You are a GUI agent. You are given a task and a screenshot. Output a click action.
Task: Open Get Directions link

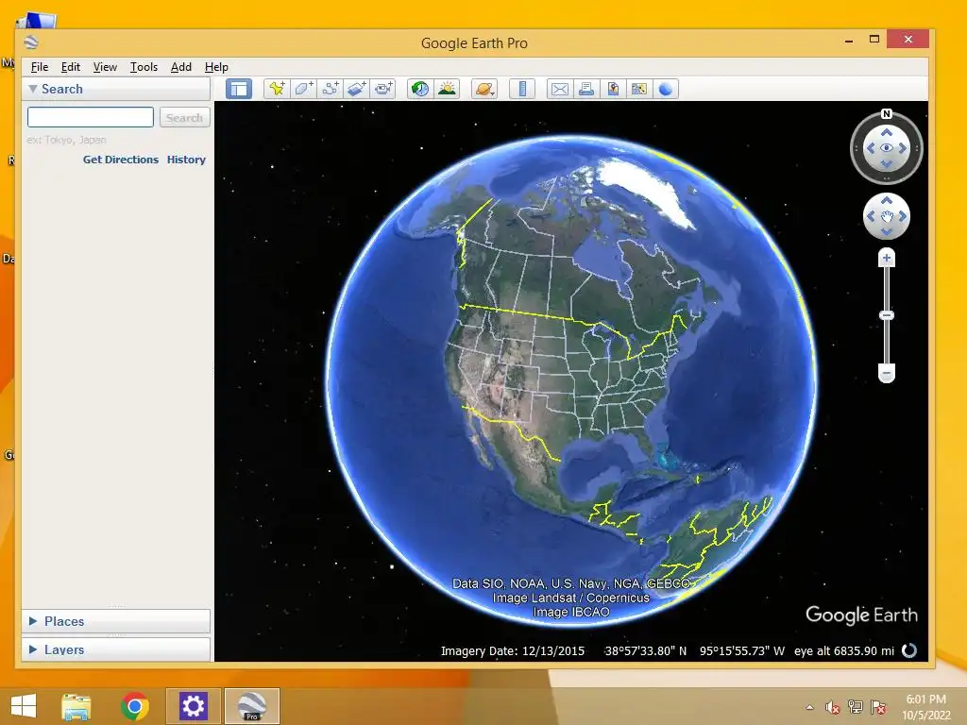click(x=121, y=159)
